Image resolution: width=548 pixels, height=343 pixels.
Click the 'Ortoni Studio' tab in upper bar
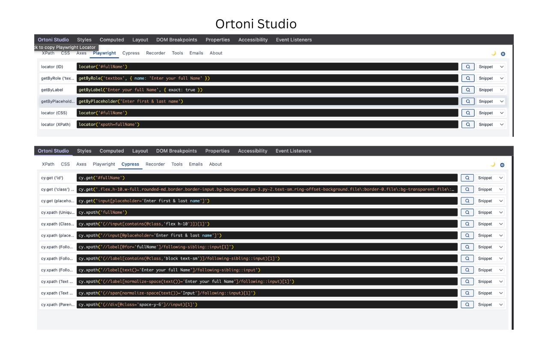53,40
